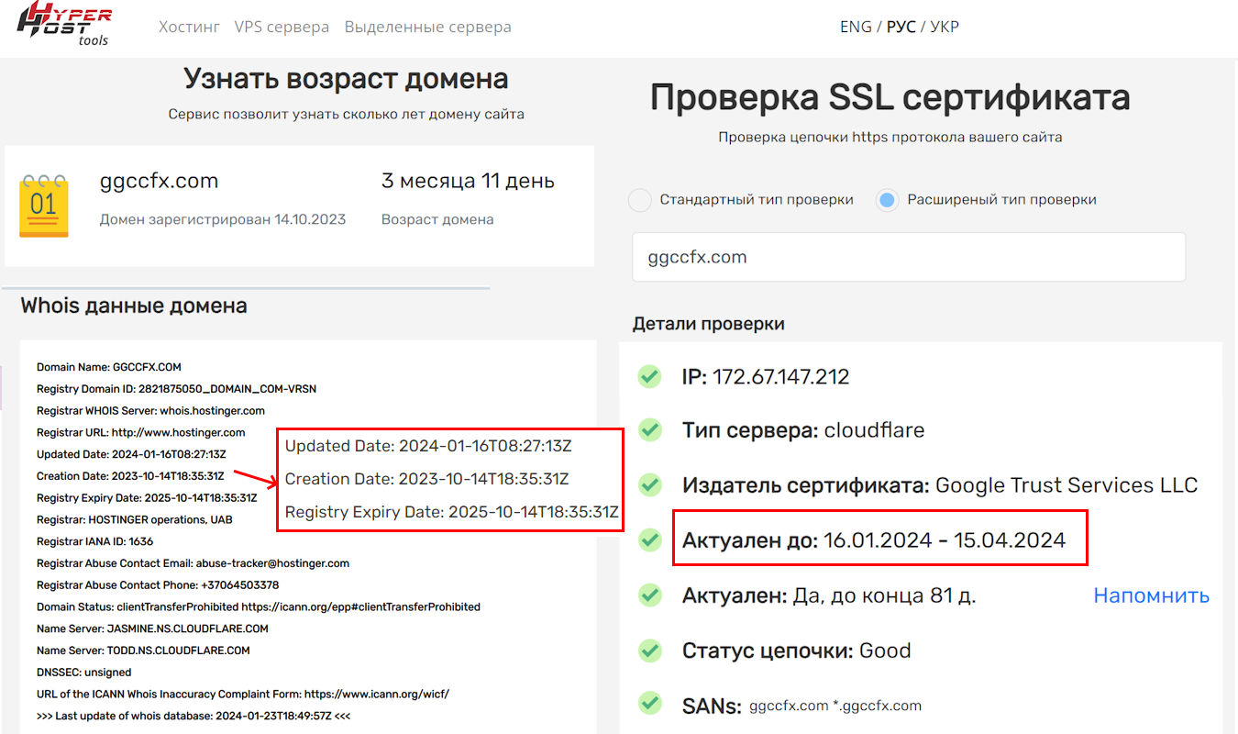Click Статус цепочки: Good text
Viewport: 1238px width, 734px height.
797,651
